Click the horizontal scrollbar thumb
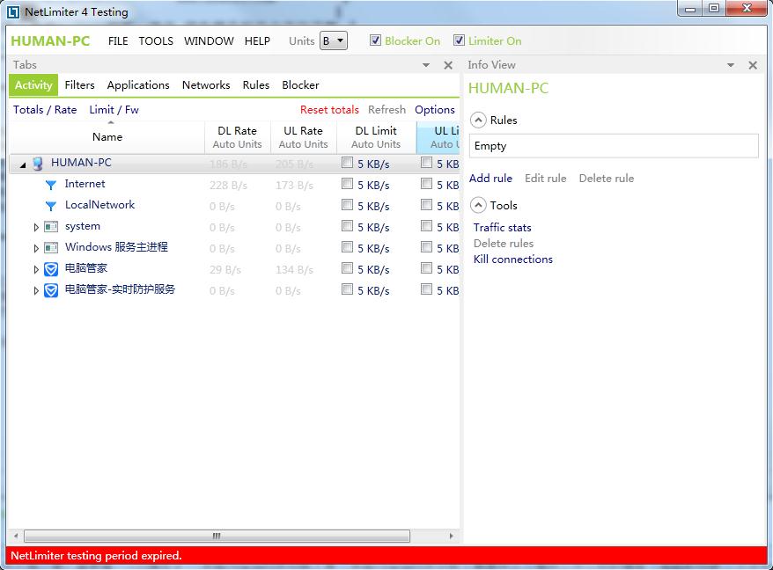 (x=217, y=536)
